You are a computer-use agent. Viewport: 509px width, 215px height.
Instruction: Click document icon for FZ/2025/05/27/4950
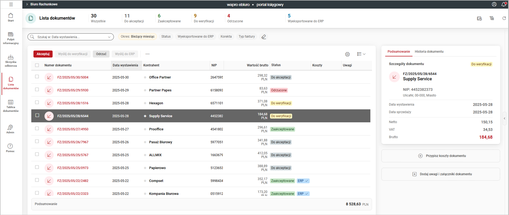click(x=49, y=129)
